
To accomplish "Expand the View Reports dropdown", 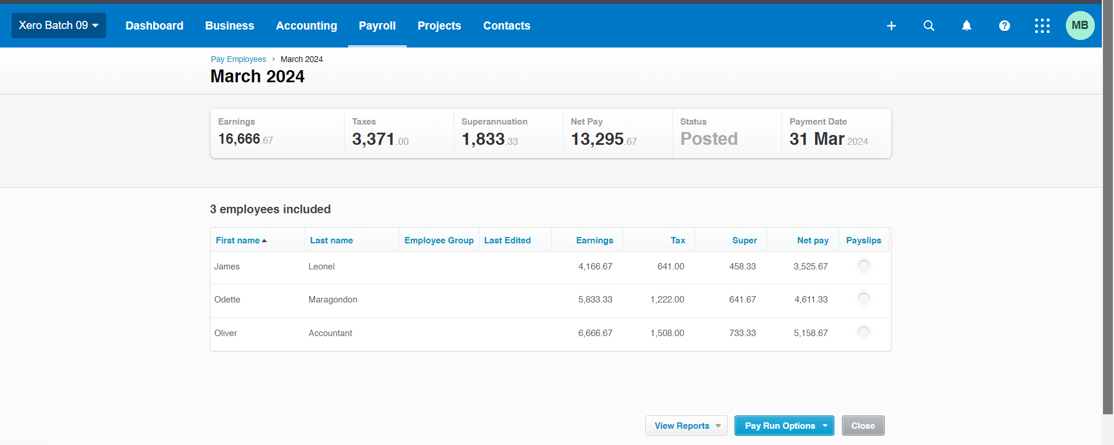I will coord(686,426).
